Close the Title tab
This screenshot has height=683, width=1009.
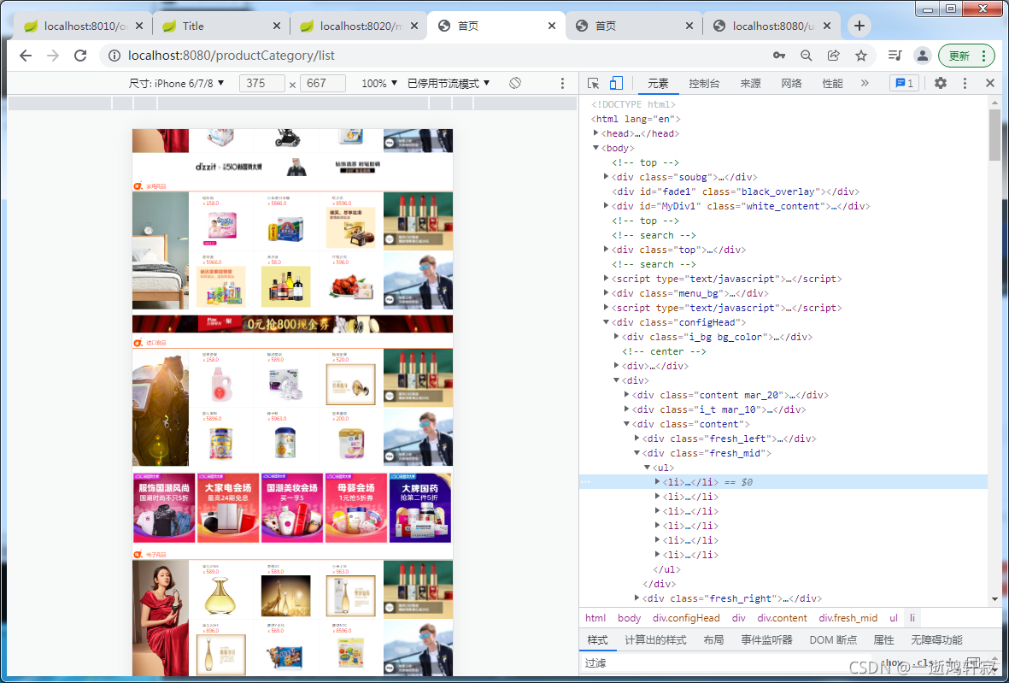[x=277, y=26]
